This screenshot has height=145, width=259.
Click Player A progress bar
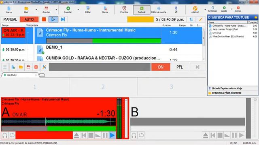[x=58, y=129]
